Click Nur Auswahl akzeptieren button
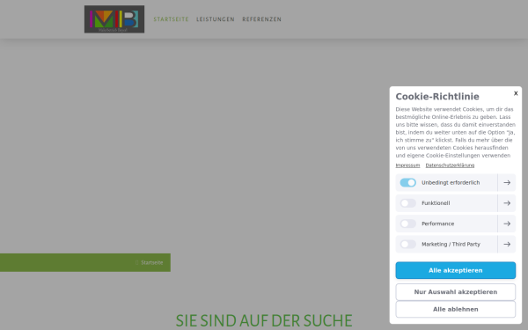528x330 pixels. 456,292
